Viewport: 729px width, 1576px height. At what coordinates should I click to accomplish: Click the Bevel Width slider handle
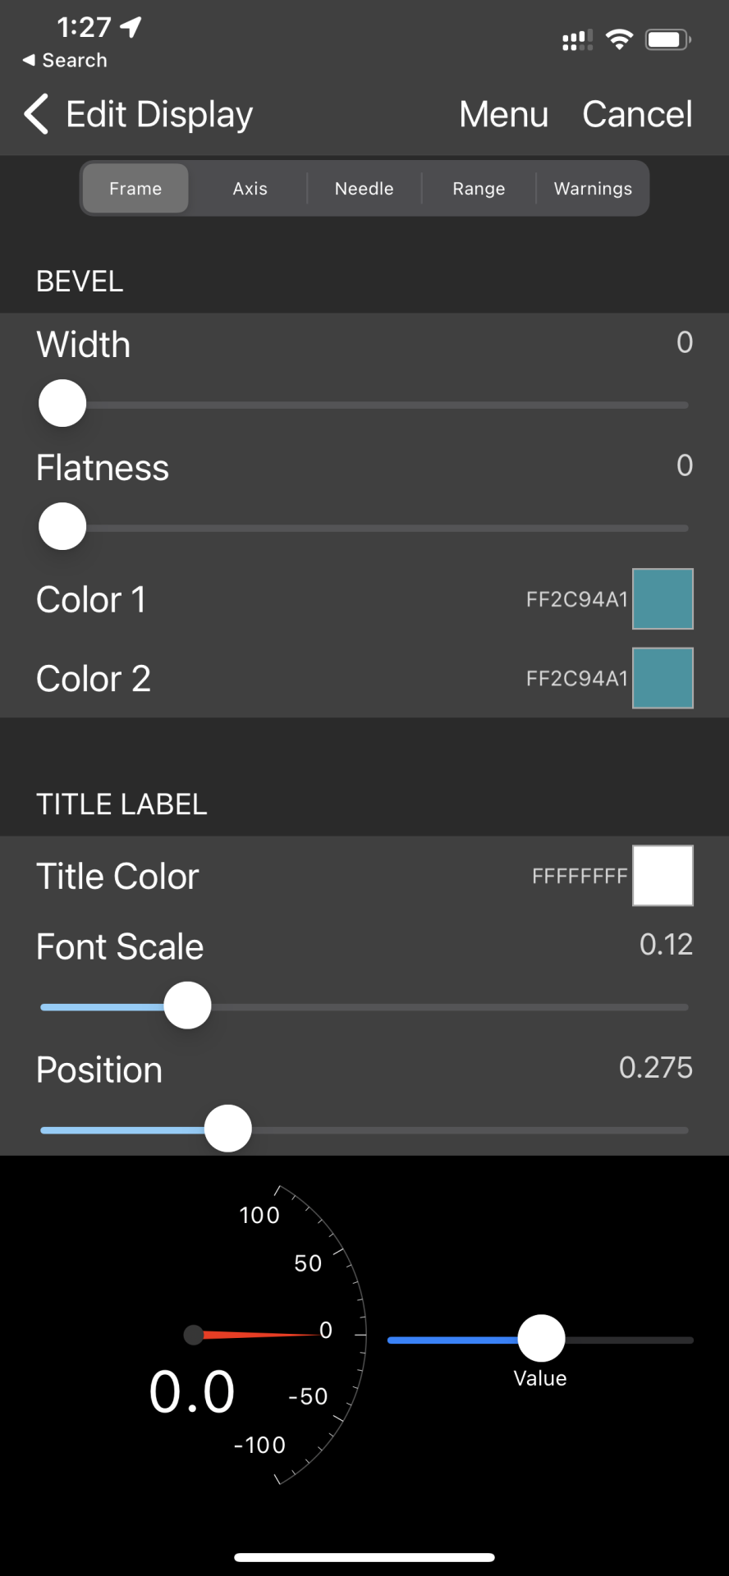pyautogui.click(x=62, y=403)
